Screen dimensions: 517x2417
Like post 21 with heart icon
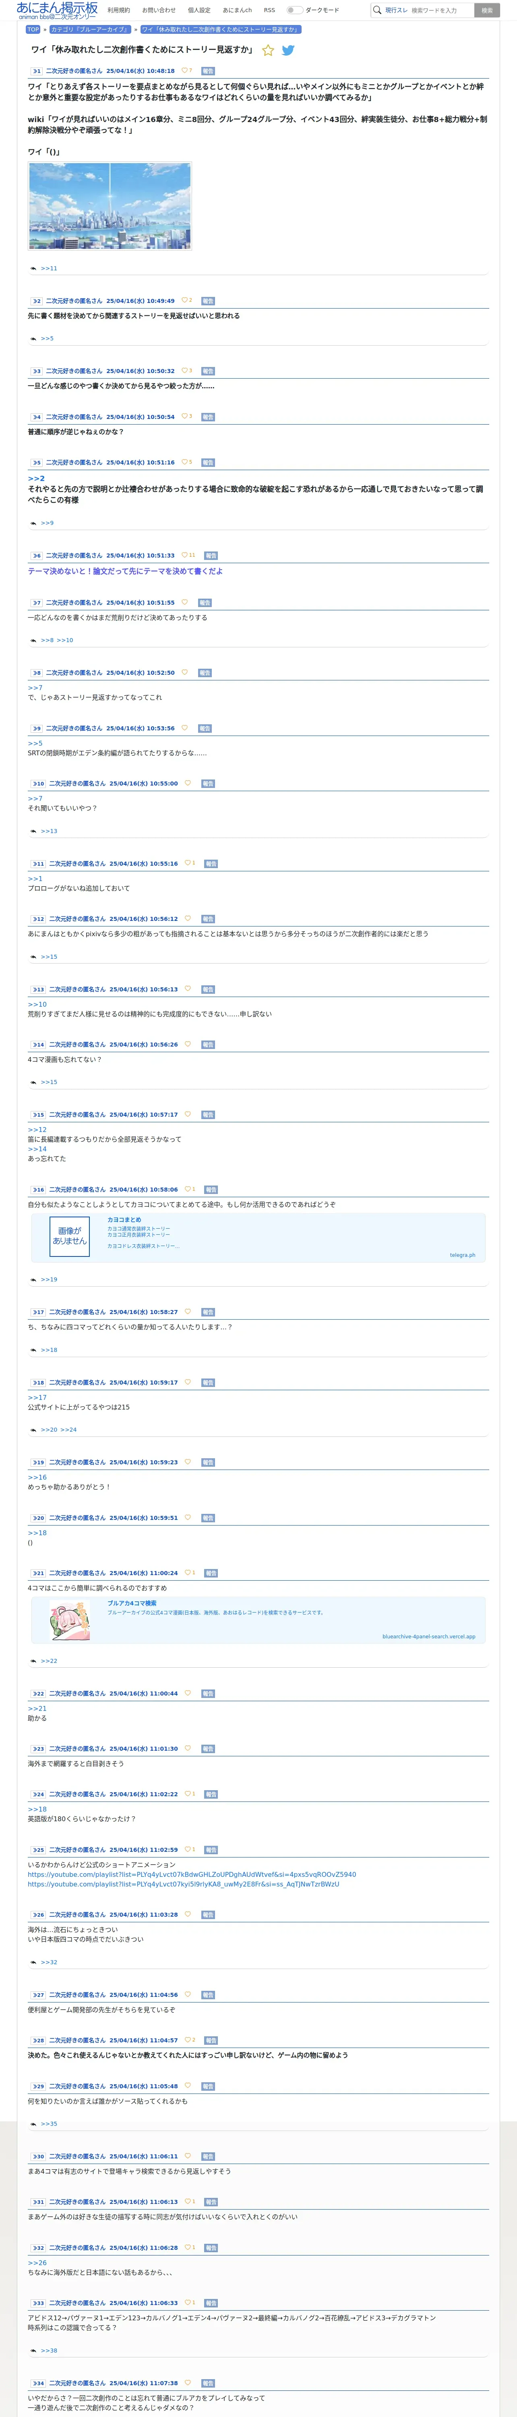187,1573
